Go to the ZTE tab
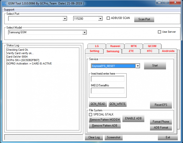Image resolution: width=183 pixels, height=143 pixels. pos(131,51)
